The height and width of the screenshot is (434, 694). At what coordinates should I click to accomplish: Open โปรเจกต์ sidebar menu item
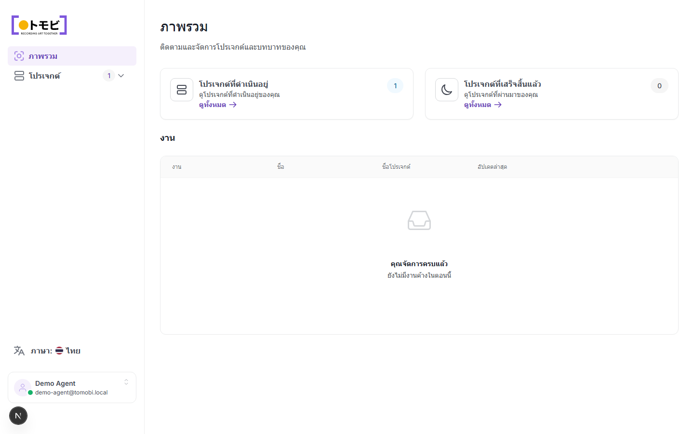pyautogui.click(x=72, y=76)
